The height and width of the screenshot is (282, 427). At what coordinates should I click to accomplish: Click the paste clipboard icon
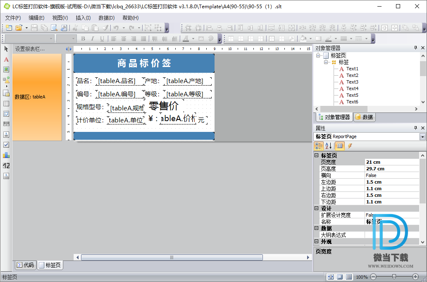[95, 28]
